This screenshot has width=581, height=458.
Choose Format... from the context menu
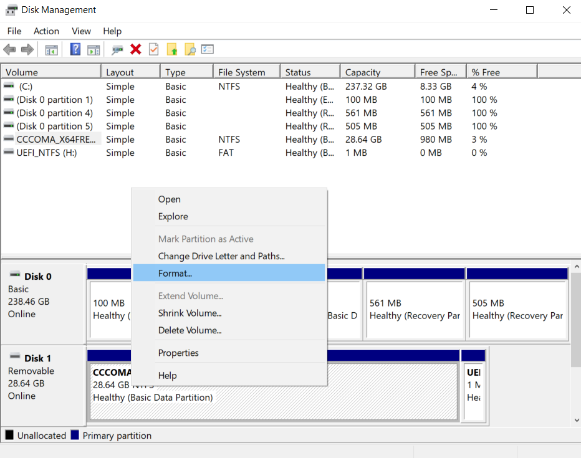pyautogui.click(x=175, y=273)
